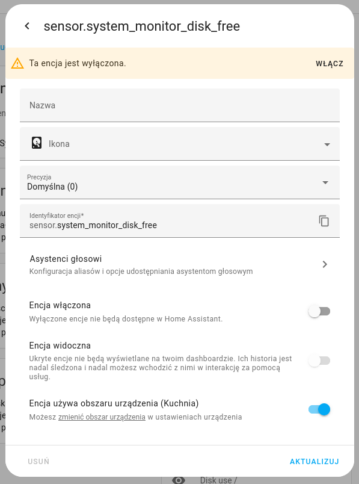359x484 pixels.
Task: Open voice assistants via the right chevron
Action: pos(325,264)
